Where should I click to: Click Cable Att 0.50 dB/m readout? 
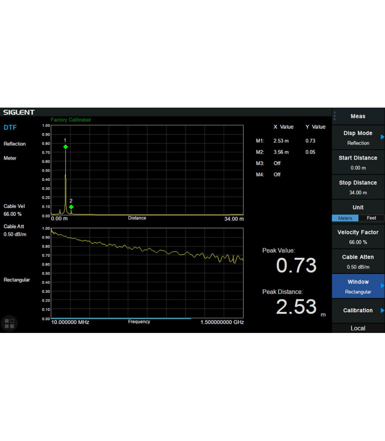(15, 230)
